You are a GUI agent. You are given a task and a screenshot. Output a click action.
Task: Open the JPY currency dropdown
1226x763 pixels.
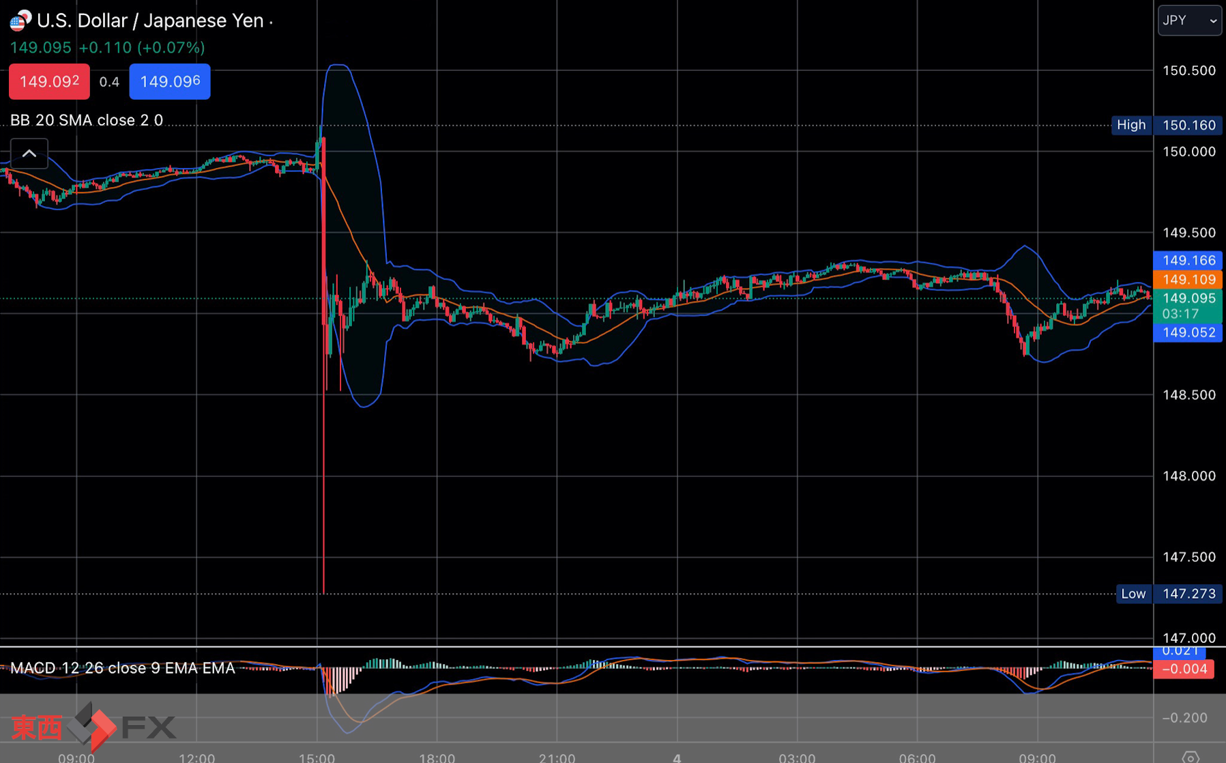click(x=1189, y=20)
